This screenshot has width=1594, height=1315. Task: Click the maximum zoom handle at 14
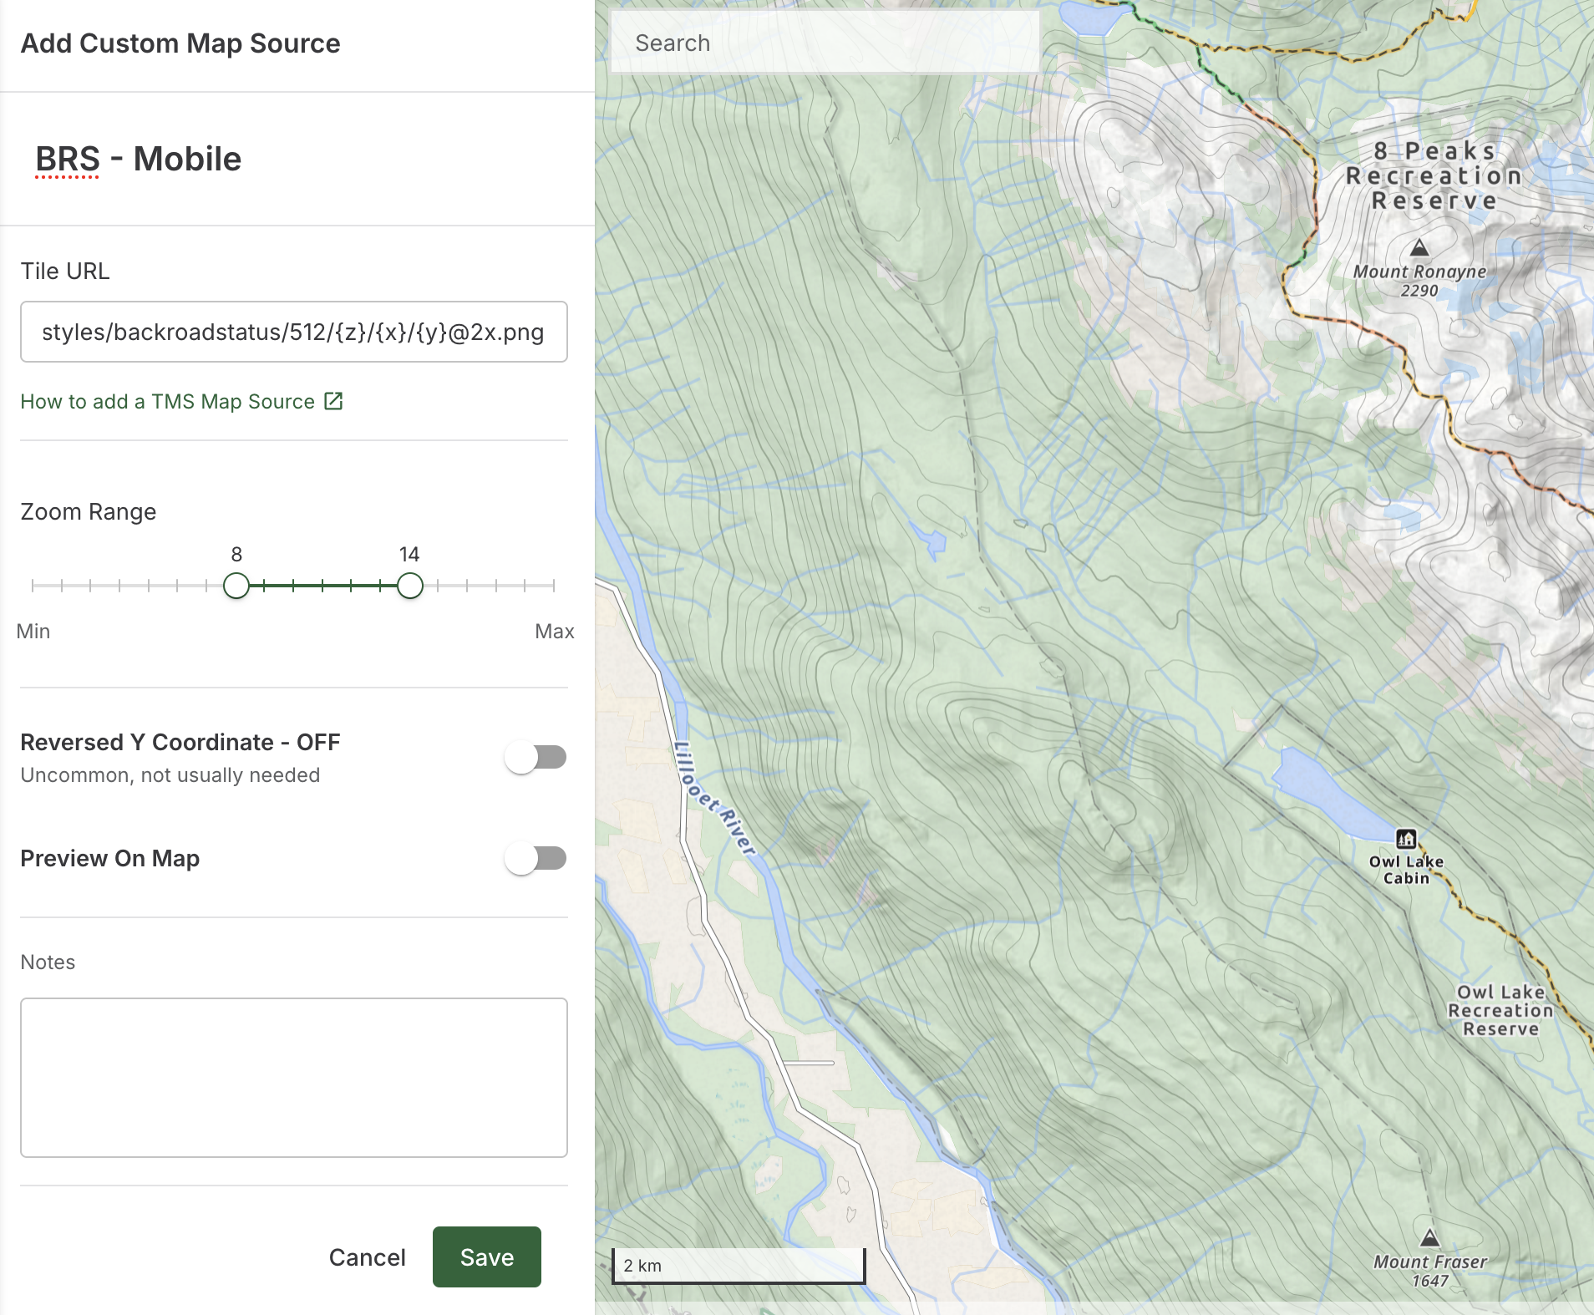tap(409, 586)
